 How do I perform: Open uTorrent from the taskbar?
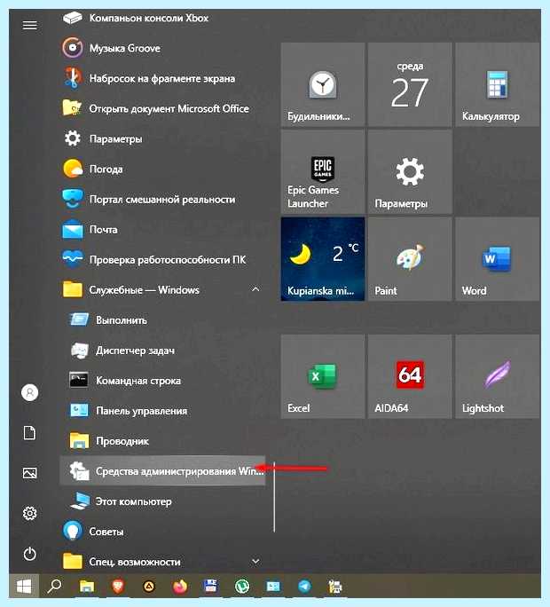tap(242, 587)
